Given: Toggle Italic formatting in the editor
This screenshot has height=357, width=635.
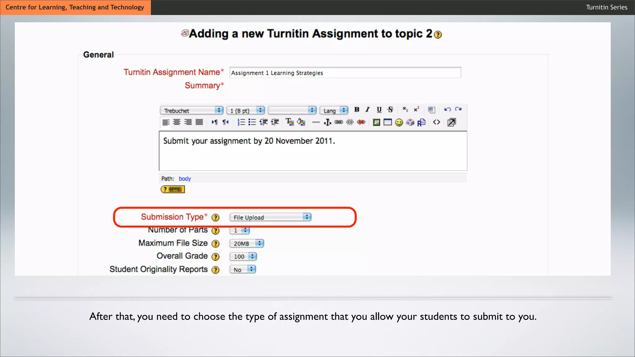Looking at the screenshot, I should (368, 109).
